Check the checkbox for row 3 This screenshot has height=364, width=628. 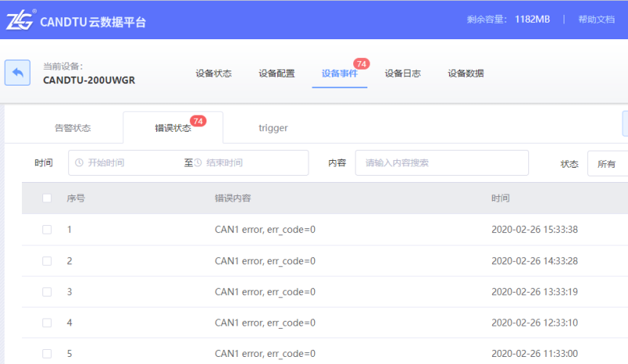47,292
